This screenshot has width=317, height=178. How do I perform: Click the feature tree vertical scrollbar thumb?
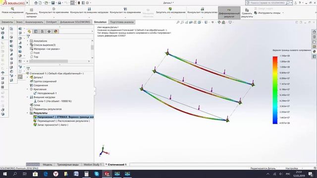[92, 47]
